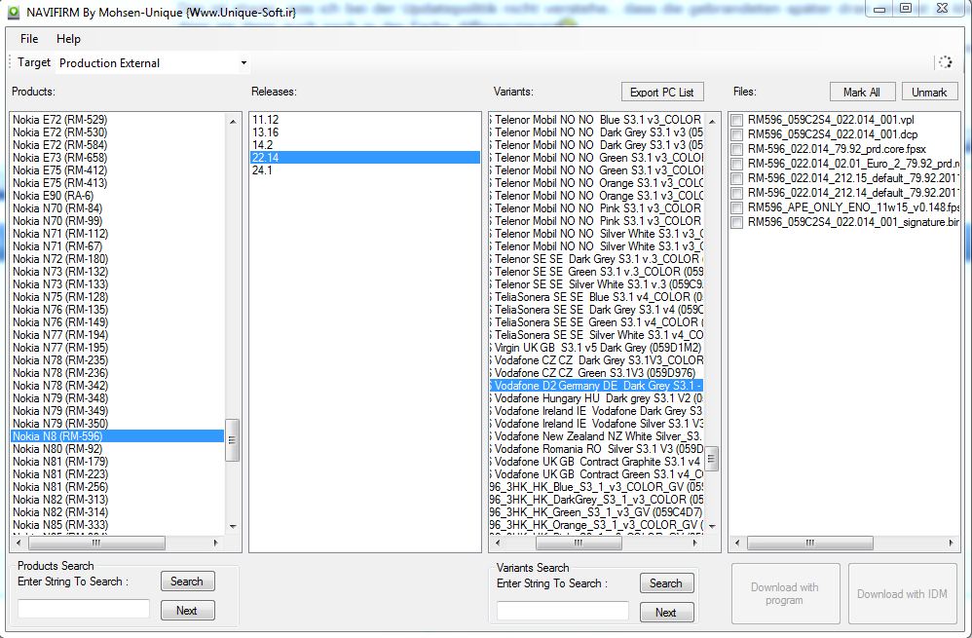Select Nokia N80 (RM-92) product

click(118, 449)
